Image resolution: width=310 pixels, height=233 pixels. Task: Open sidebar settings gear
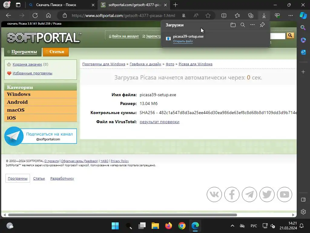click(303, 212)
